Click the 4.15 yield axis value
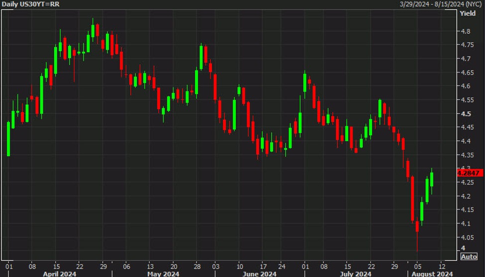The image size is (485, 277). (x=467, y=209)
